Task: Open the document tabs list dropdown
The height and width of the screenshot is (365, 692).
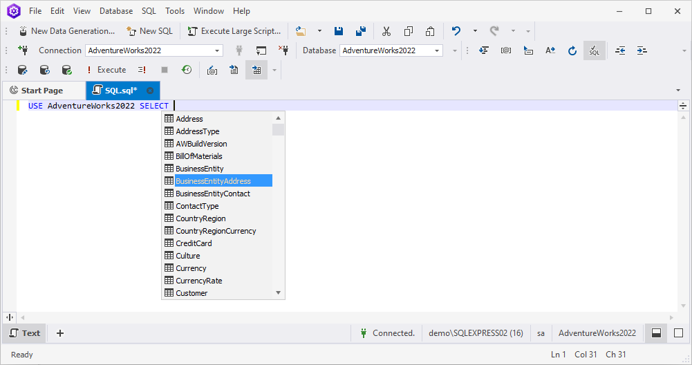Action: pyautogui.click(x=678, y=91)
